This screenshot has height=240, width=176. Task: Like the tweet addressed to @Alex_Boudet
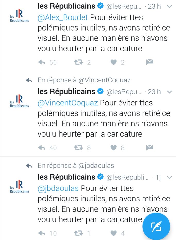tap(113, 62)
